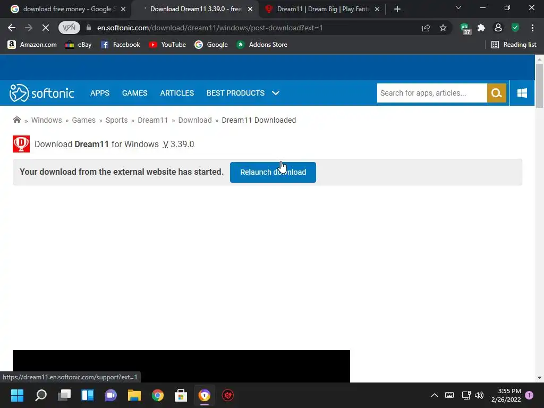The height and width of the screenshot is (408, 544).
Task: Open the tab search chevron
Action: [458, 7]
